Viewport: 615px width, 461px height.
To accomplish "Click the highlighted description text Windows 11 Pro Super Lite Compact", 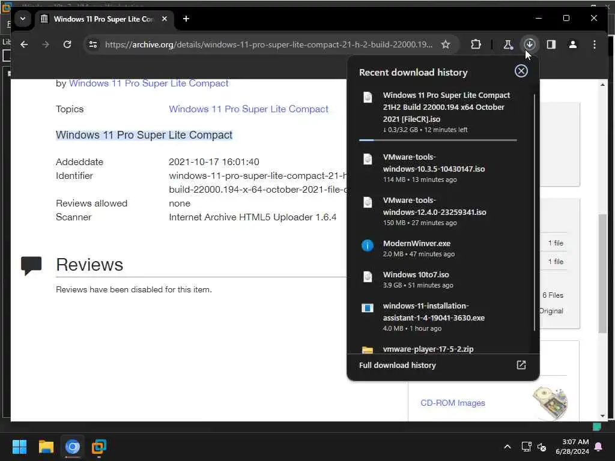I will [144, 135].
